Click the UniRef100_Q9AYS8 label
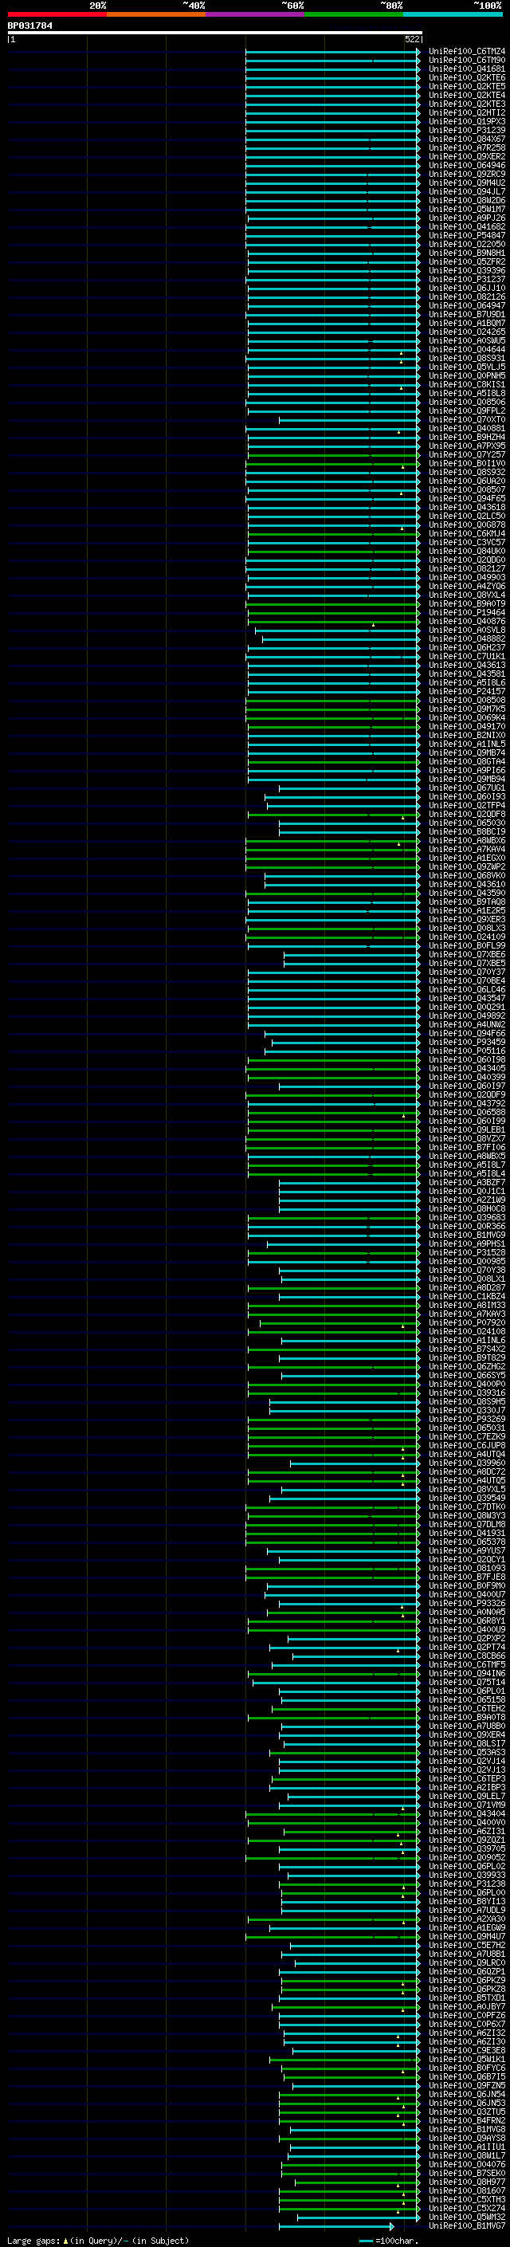The image size is (510, 2247). [466, 2139]
